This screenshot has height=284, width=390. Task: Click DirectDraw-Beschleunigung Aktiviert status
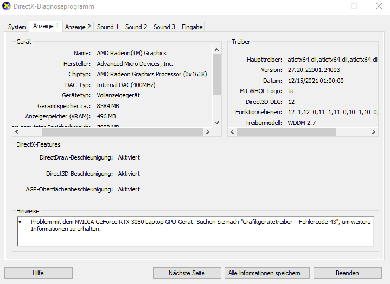(x=129, y=157)
